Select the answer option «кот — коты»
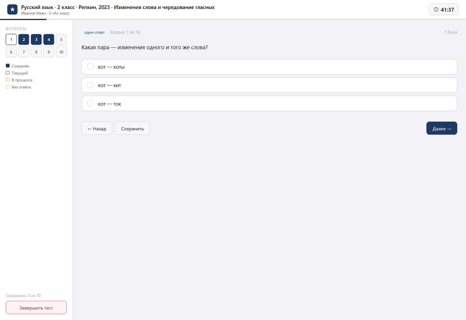The image size is (466, 320). pos(269,67)
